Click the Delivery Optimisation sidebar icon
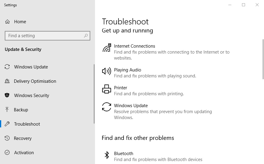Viewport: 264px width, 164px height. point(7,81)
